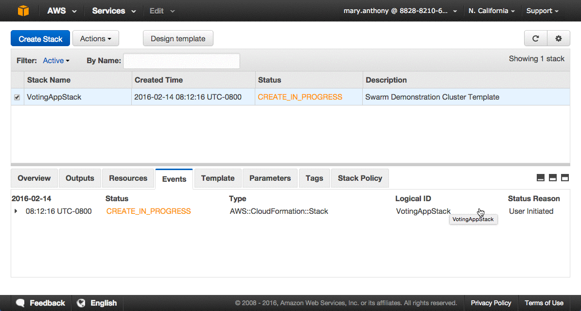The image size is (581, 311).
Task: Open the Privacy Policy link
Action: click(x=491, y=303)
